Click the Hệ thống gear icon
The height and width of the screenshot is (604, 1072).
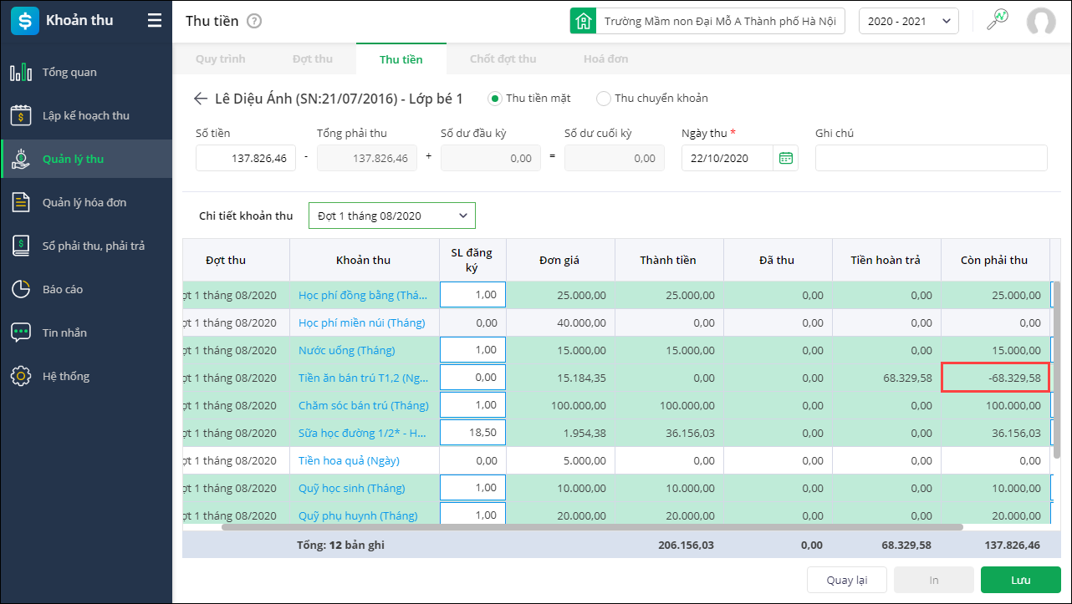click(x=21, y=377)
